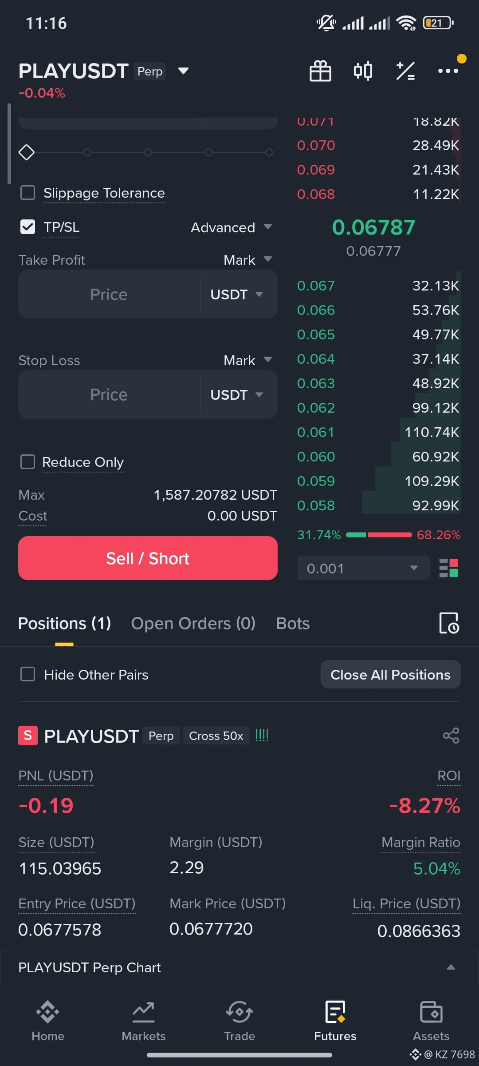
Task: Open the Advanced TP/SL dropdown
Action: click(x=231, y=227)
